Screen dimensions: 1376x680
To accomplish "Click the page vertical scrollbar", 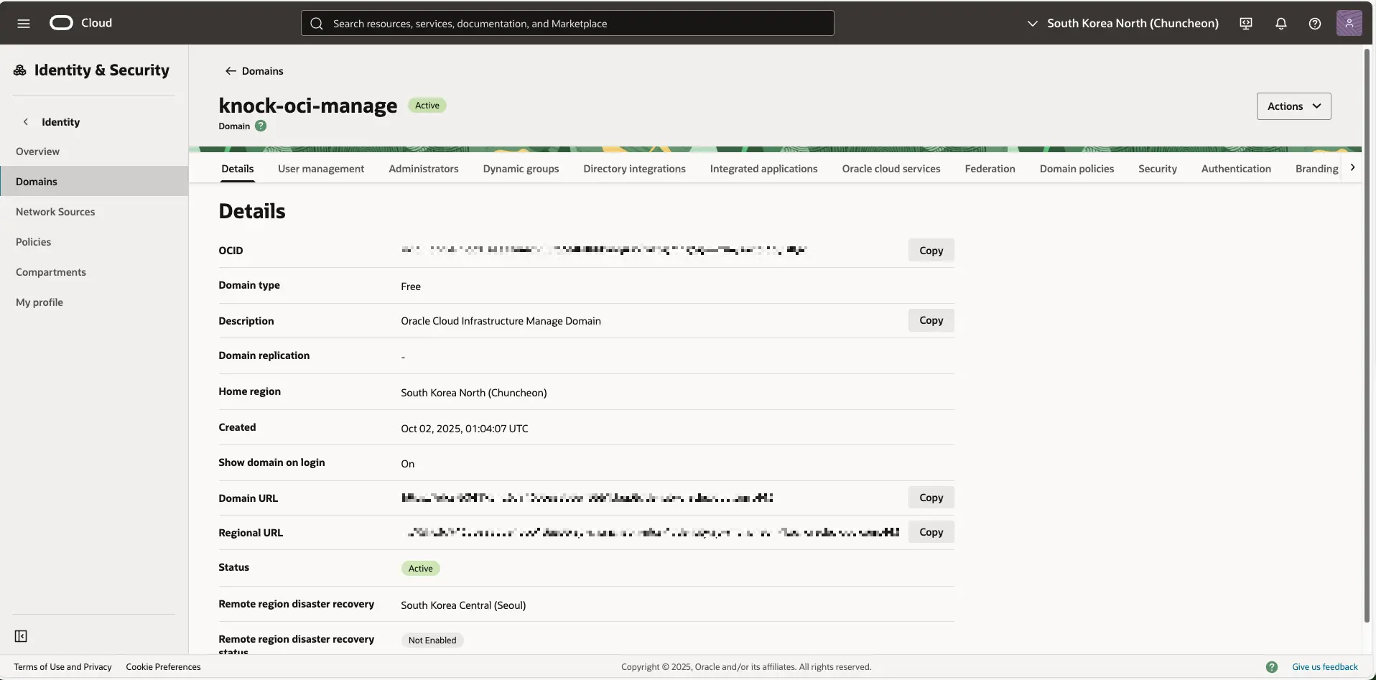I will click(x=1367, y=335).
